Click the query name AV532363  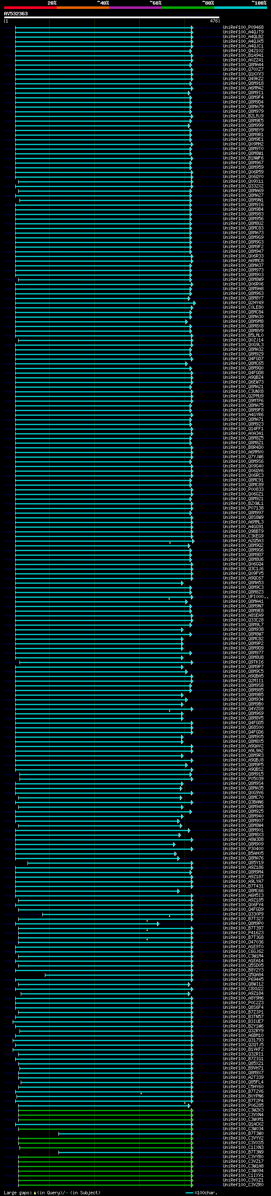[x=16, y=14]
